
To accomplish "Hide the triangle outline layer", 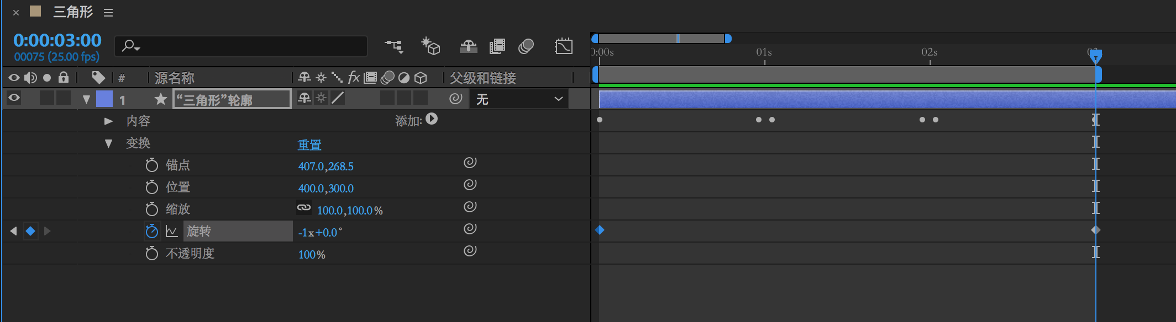I will [14, 99].
